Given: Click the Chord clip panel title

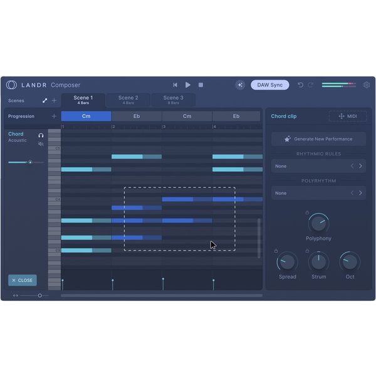Looking at the screenshot, I should click(x=284, y=117).
